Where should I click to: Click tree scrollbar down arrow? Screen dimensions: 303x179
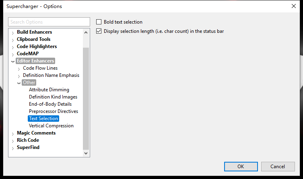pos(86,153)
